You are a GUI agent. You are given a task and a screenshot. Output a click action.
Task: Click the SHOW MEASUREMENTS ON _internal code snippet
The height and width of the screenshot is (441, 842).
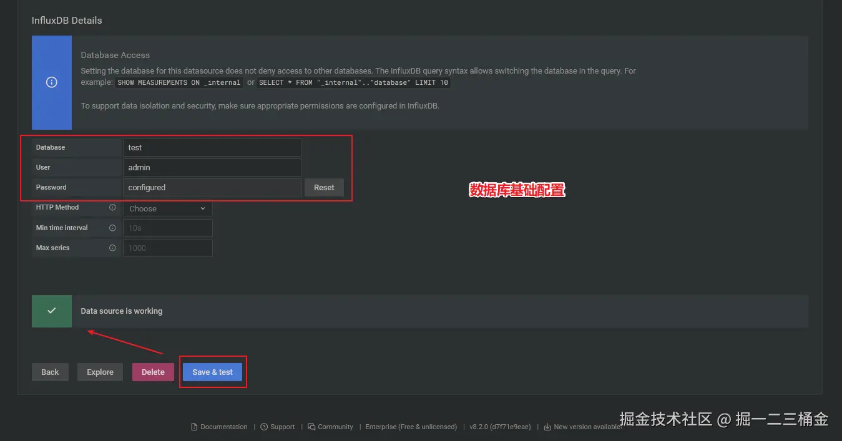[x=179, y=82]
